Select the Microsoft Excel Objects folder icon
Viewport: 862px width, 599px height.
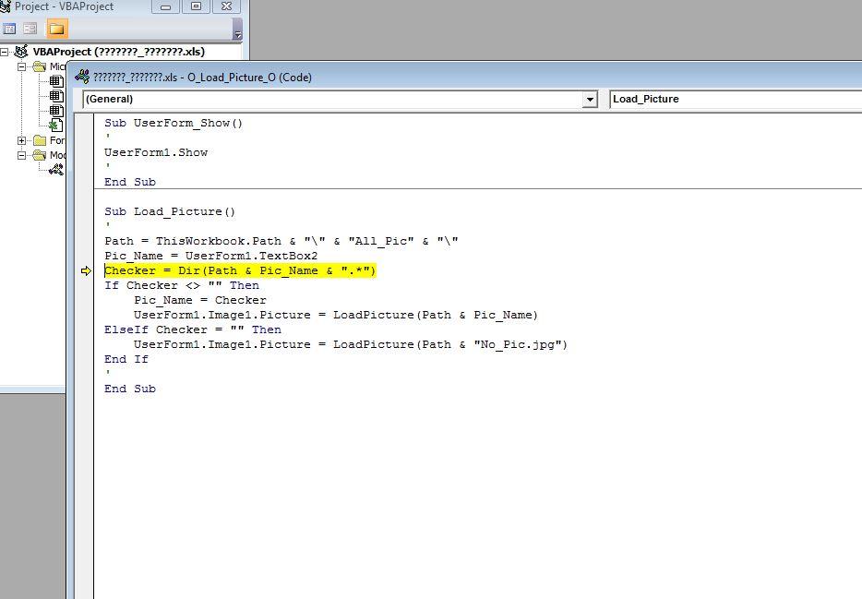40,67
